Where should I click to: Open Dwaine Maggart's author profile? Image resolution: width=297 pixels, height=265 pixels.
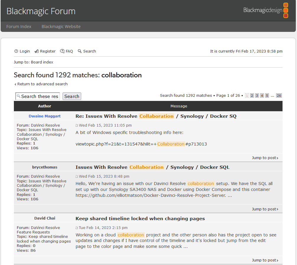[x=45, y=116]
